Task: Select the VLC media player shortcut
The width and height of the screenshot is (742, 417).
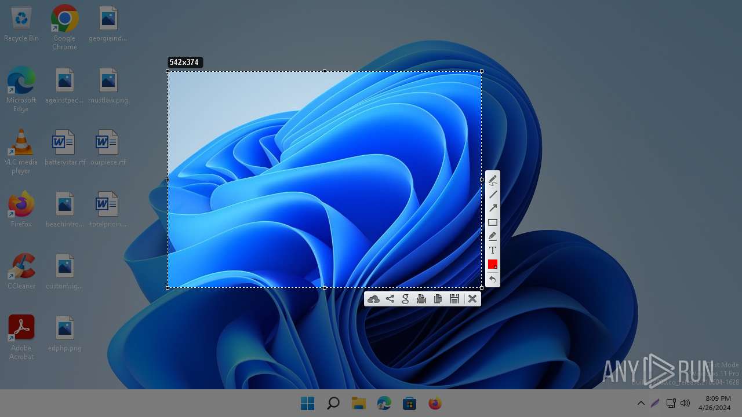Action: coord(21,152)
